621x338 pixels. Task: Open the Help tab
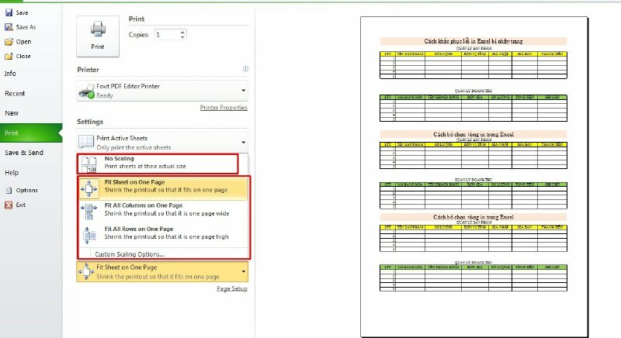point(12,172)
